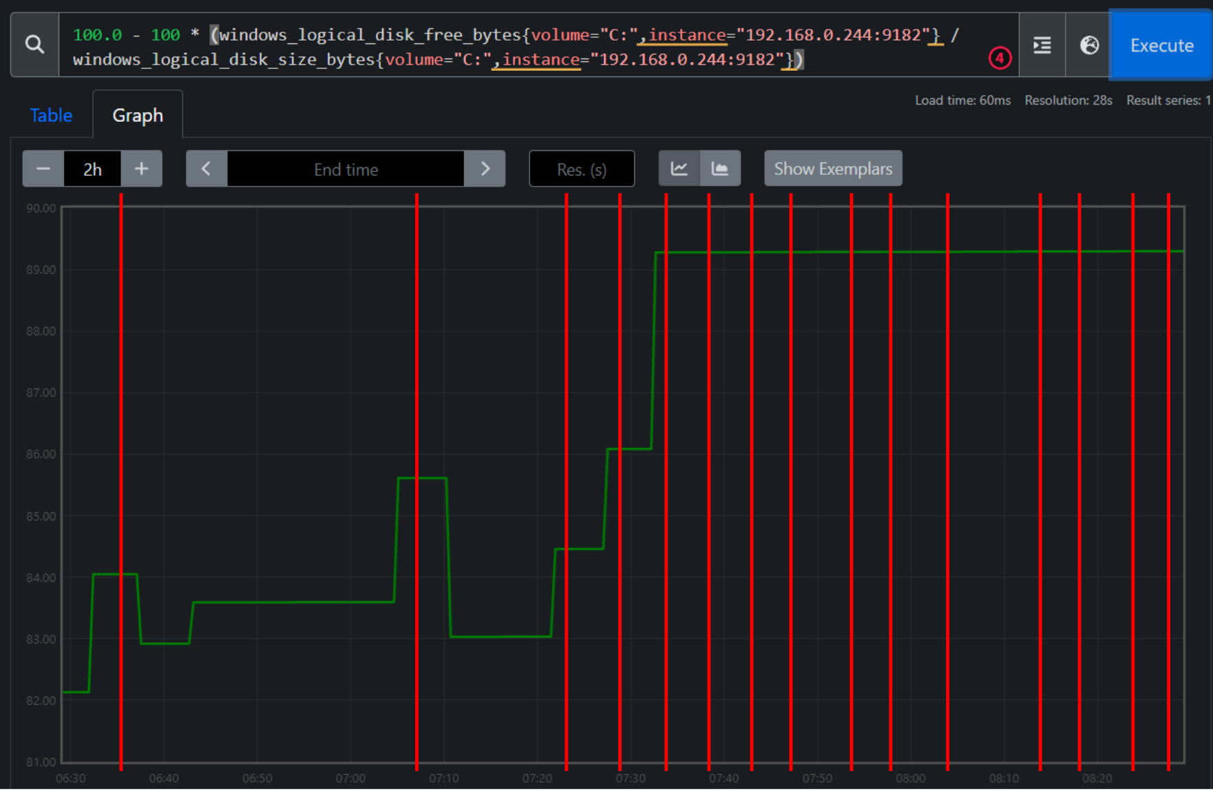The width and height of the screenshot is (1213, 791).
Task: Click the 89.00 y-axis label
Action: pyautogui.click(x=41, y=270)
